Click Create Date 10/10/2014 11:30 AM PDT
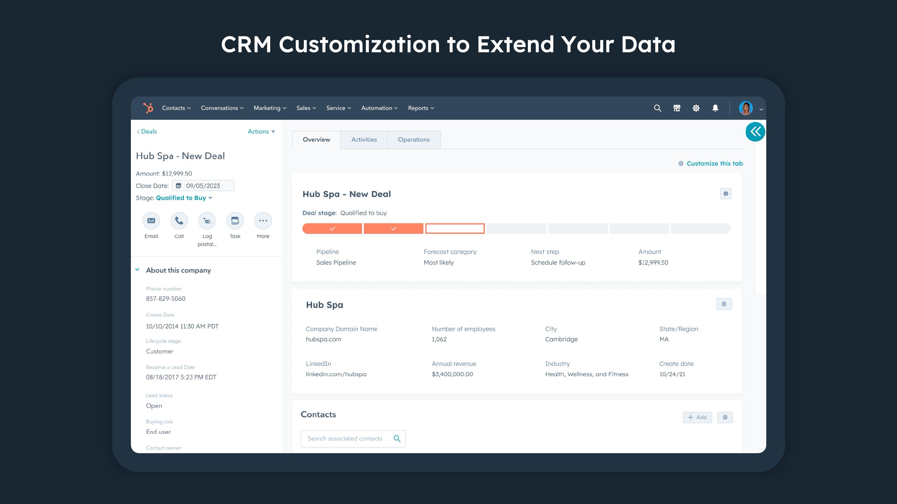897x504 pixels. [x=182, y=326]
